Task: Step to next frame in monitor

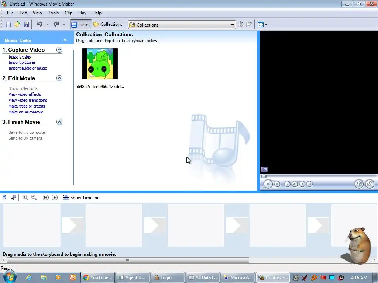Action: pyautogui.click(x=302, y=184)
